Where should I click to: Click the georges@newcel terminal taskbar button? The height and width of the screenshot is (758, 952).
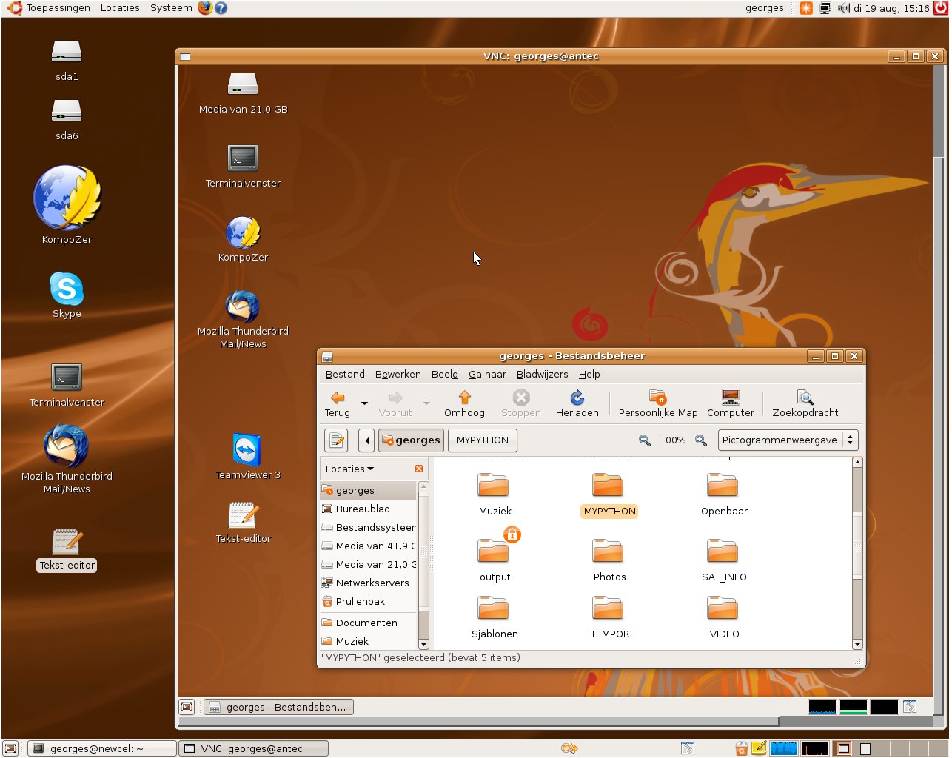(x=102, y=748)
